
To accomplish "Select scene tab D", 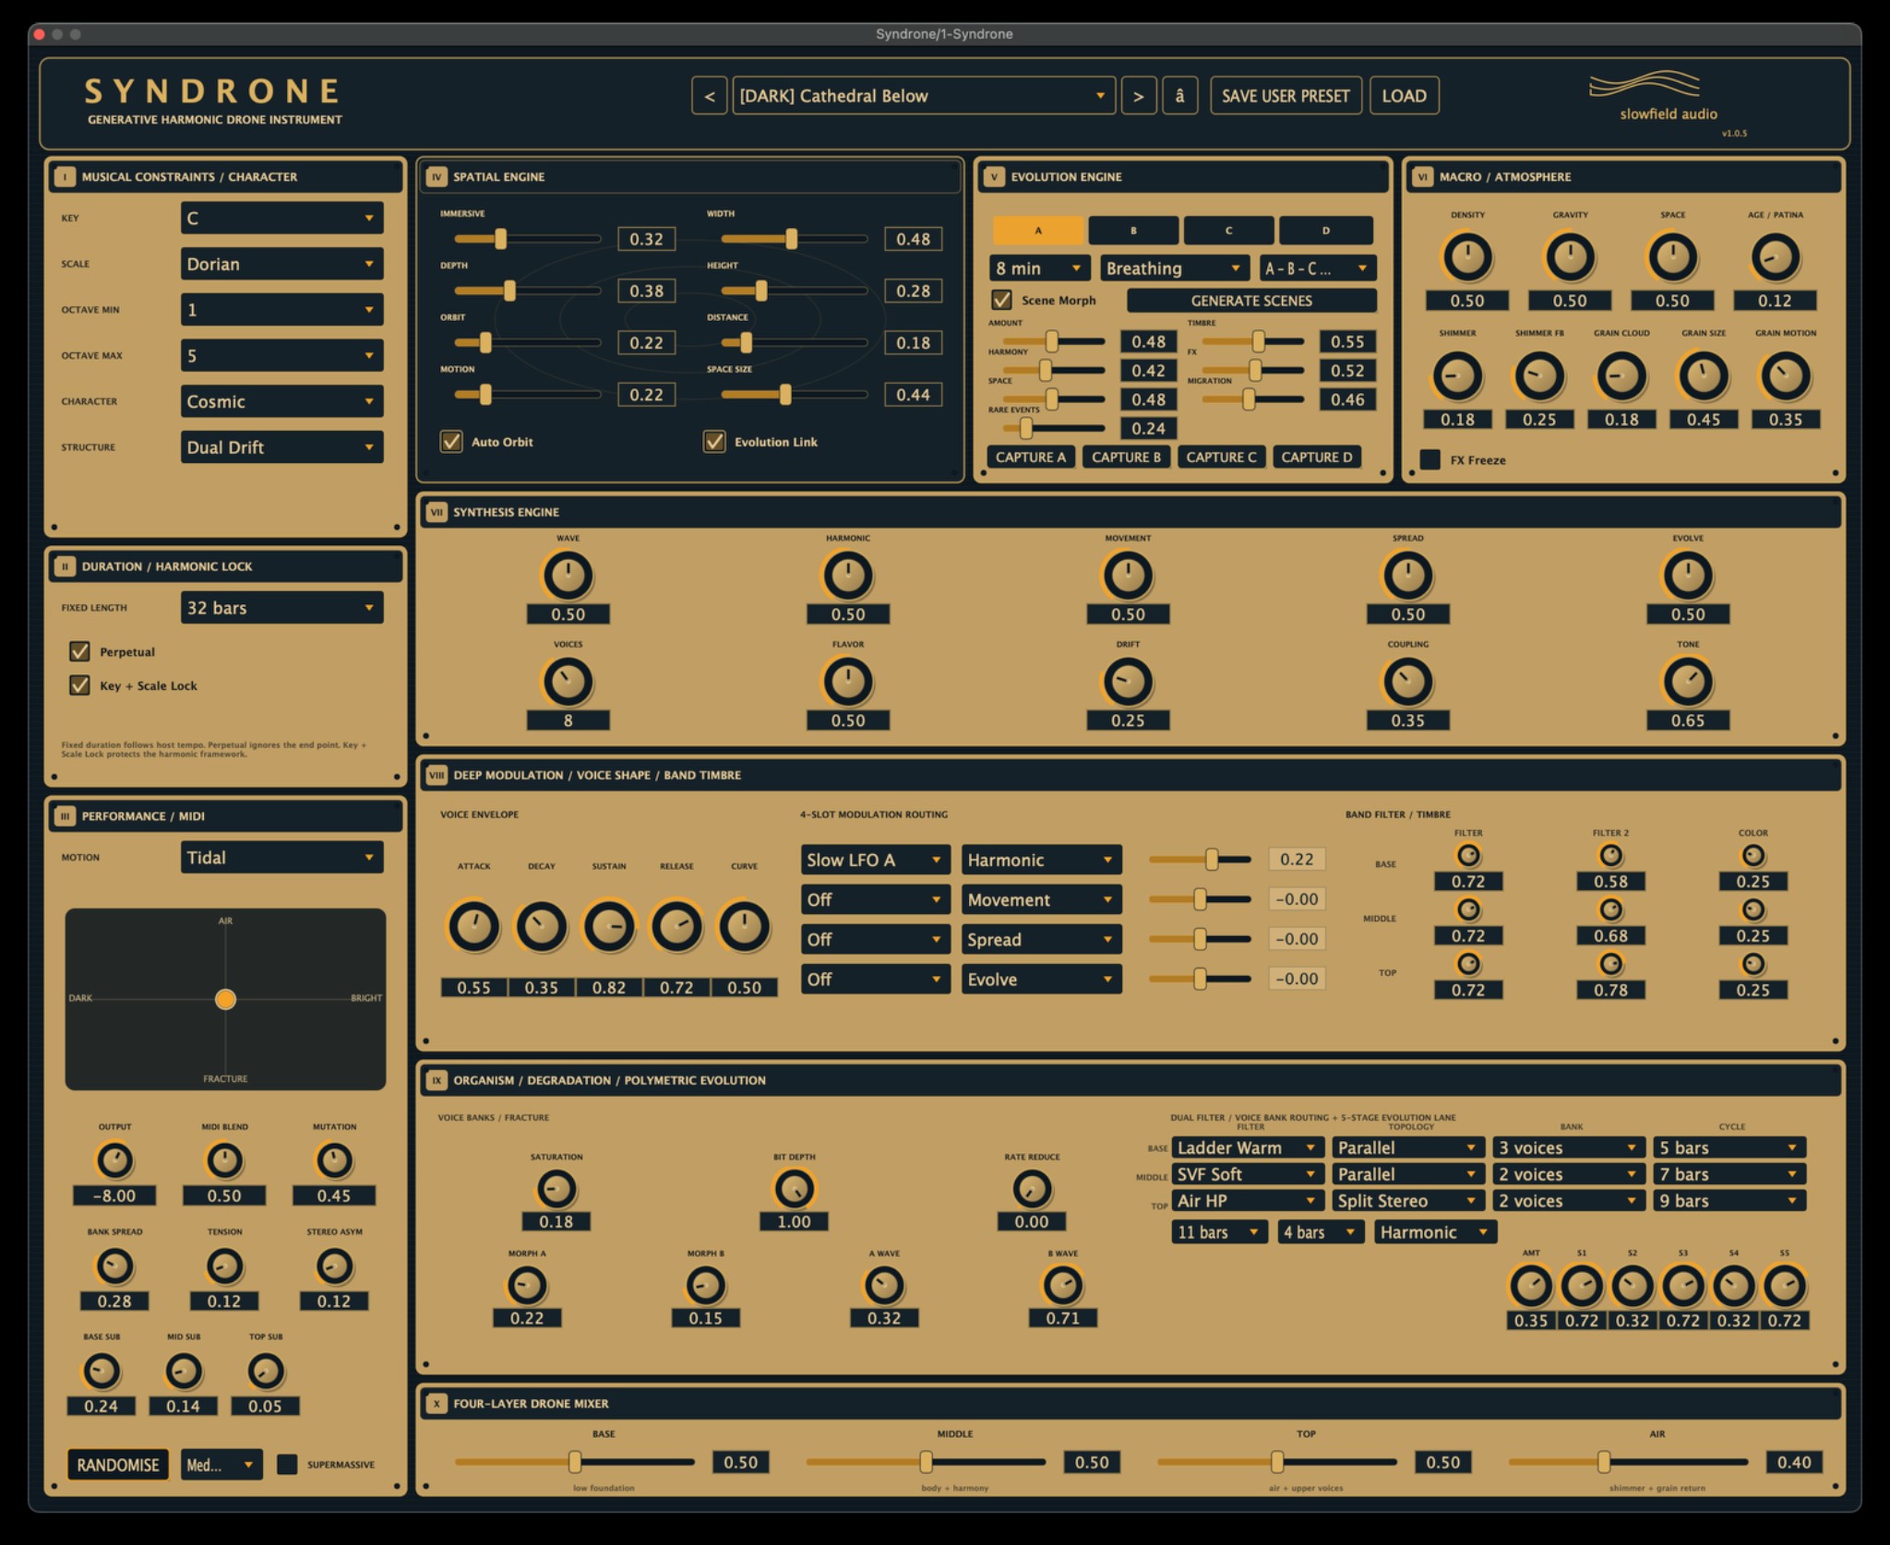I will click(1325, 231).
